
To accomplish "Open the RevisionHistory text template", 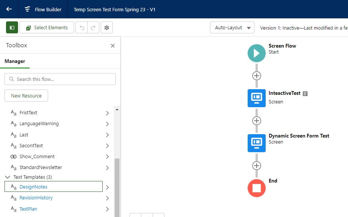I will pos(36,198).
